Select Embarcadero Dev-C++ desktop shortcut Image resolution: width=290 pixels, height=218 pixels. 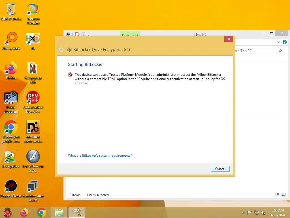pyautogui.click(x=33, y=102)
